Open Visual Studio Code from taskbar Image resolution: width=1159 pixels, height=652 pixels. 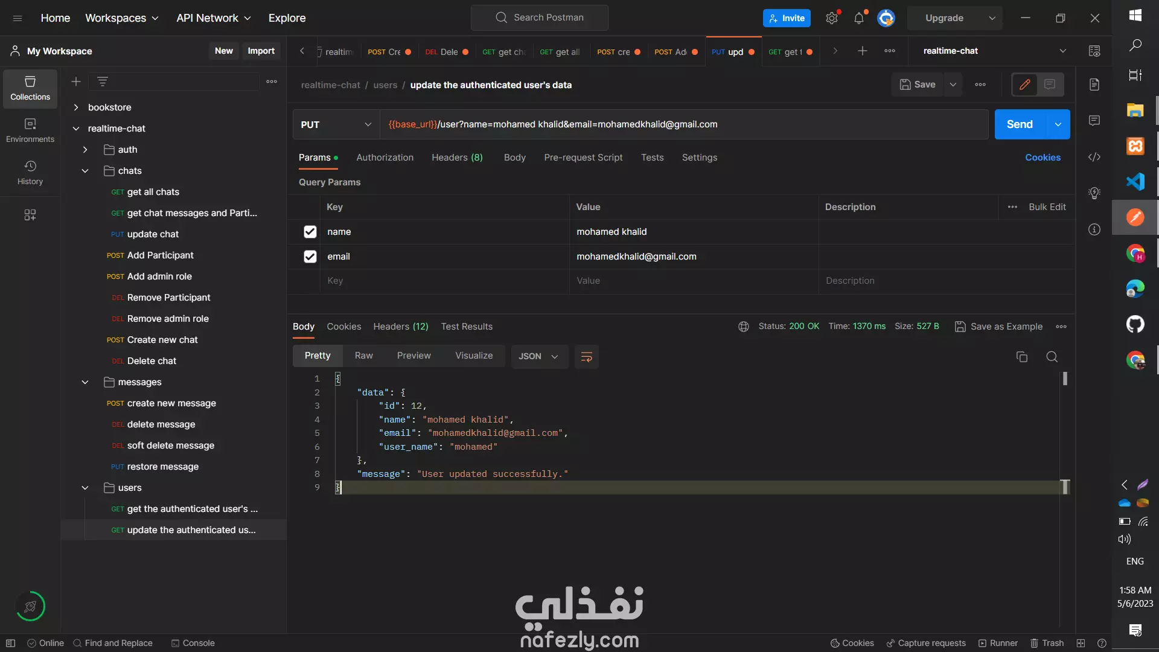[x=1135, y=181]
